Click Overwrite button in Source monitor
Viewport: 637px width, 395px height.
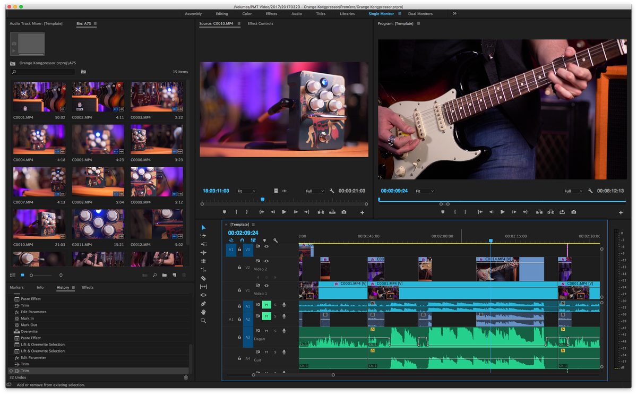tap(332, 212)
